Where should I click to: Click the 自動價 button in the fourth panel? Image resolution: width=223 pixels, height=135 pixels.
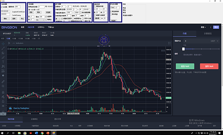click(x=97, y=18)
